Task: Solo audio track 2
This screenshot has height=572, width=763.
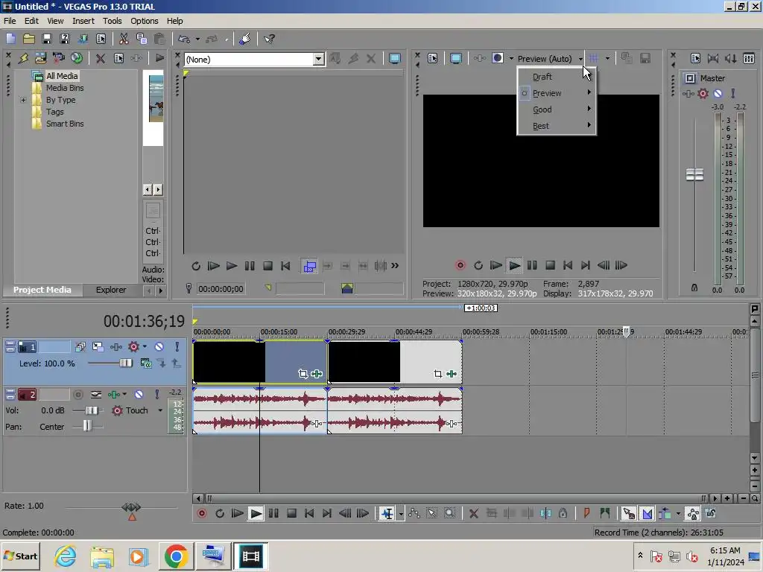Action: [x=156, y=395]
